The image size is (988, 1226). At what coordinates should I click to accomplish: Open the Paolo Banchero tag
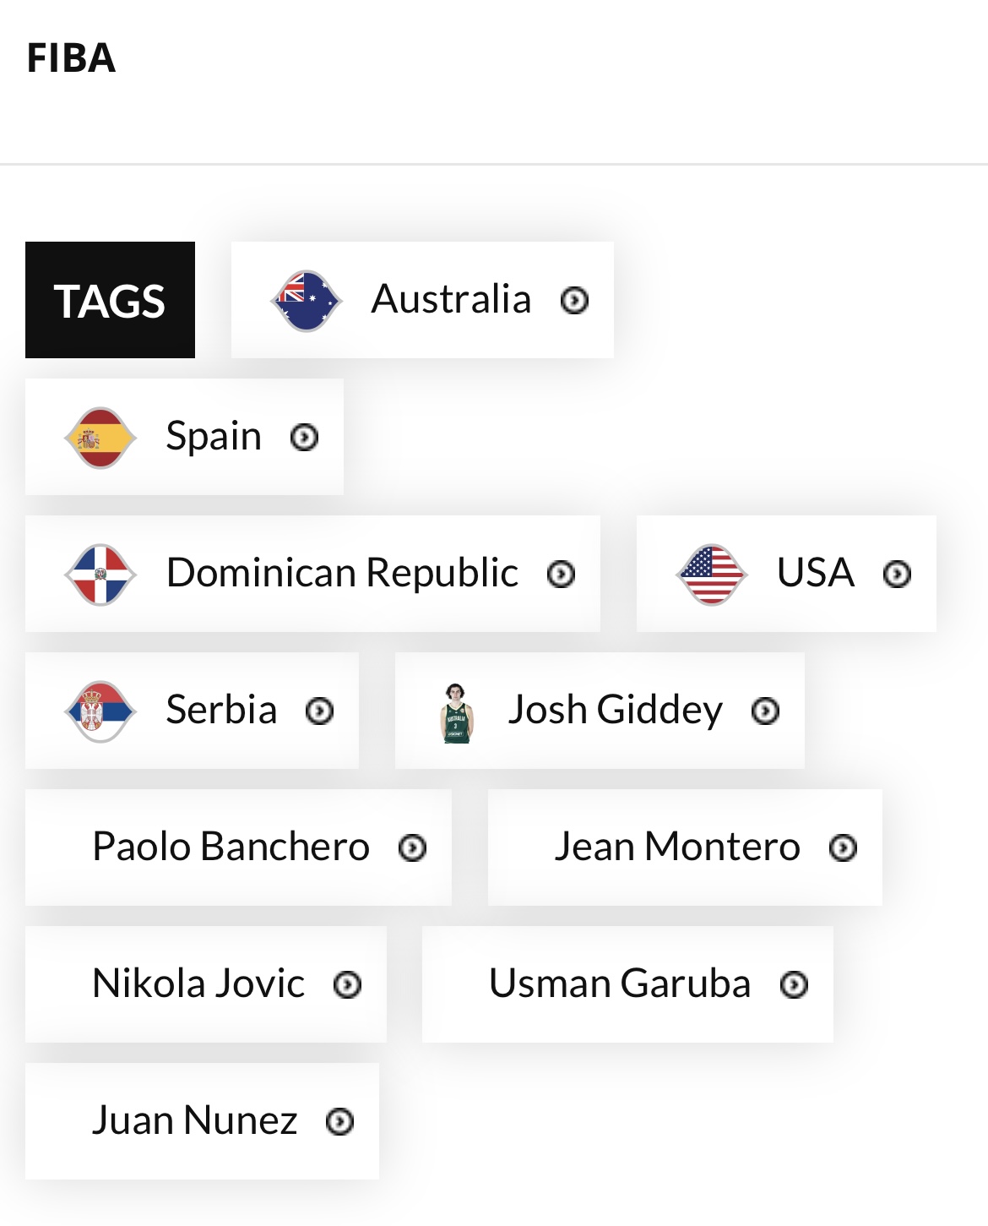point(231,847)
